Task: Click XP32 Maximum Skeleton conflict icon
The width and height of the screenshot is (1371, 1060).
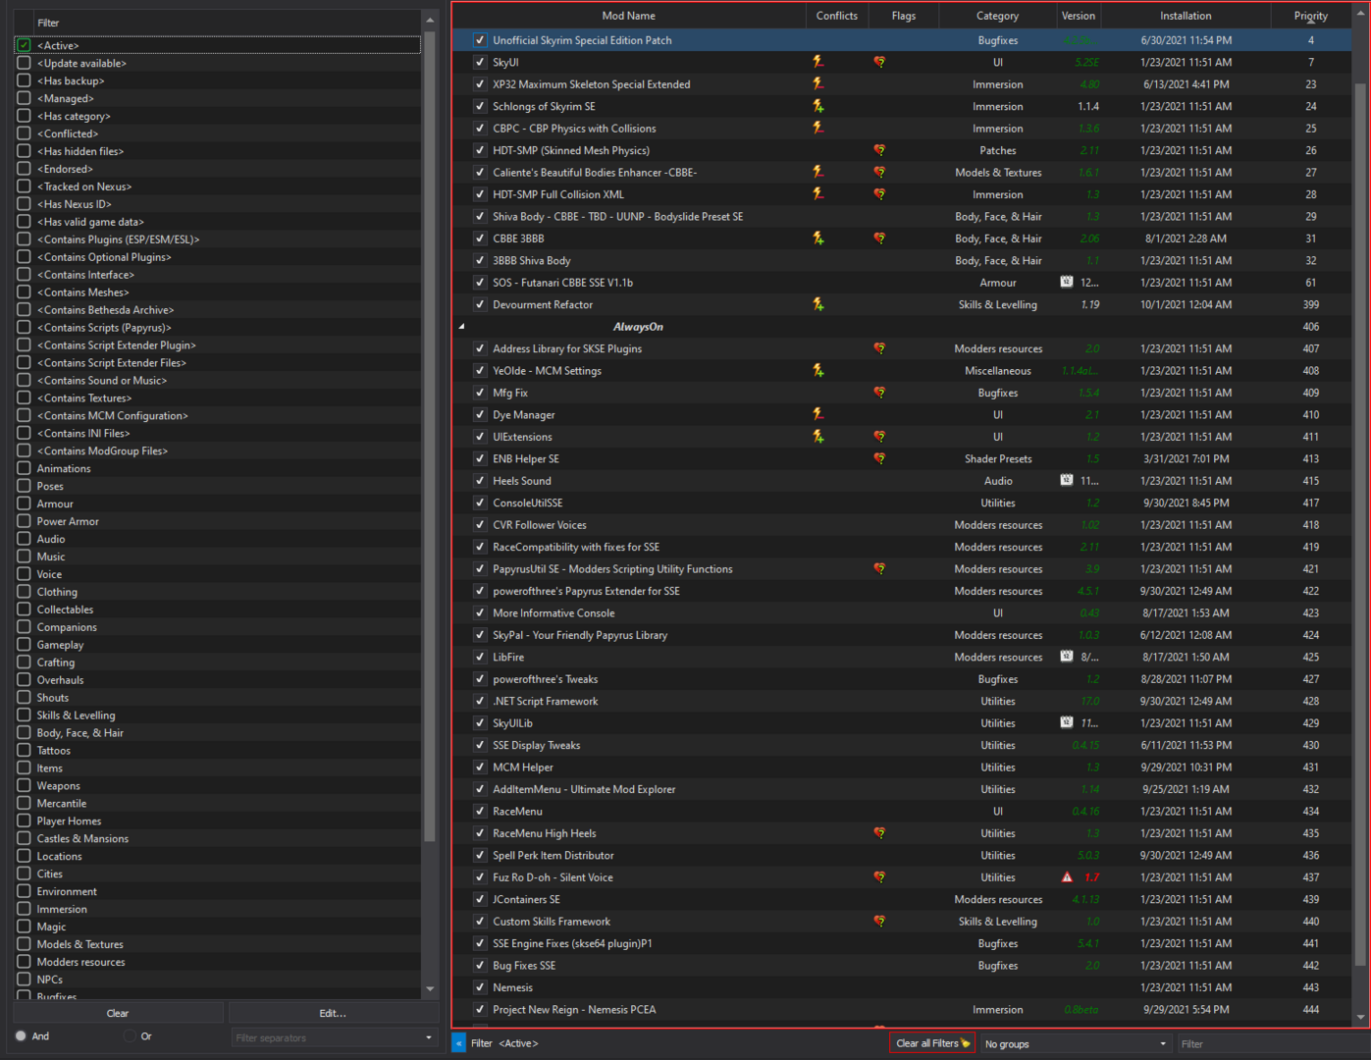Action: point(818,84)
